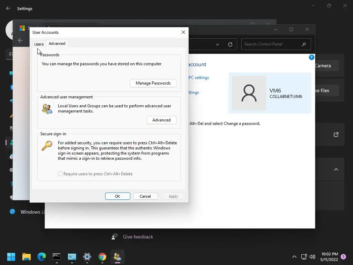Open Settings gear on taskbar

click(x=87, y=257)
